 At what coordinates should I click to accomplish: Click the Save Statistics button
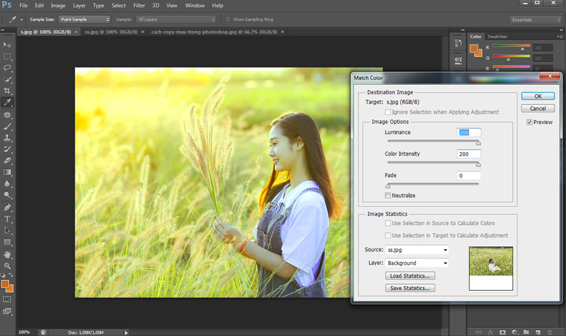click(x=410, y=288)
